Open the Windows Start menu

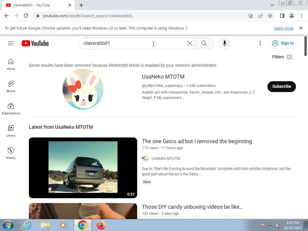pyautogui.click(x=8, y=225)
